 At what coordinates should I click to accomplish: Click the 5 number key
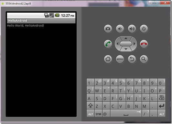click(x=122, y=82)
